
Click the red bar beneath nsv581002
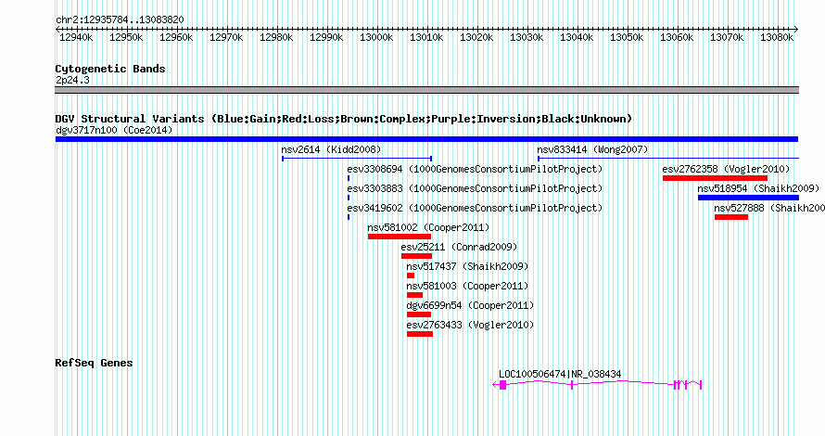coord(400,237)
